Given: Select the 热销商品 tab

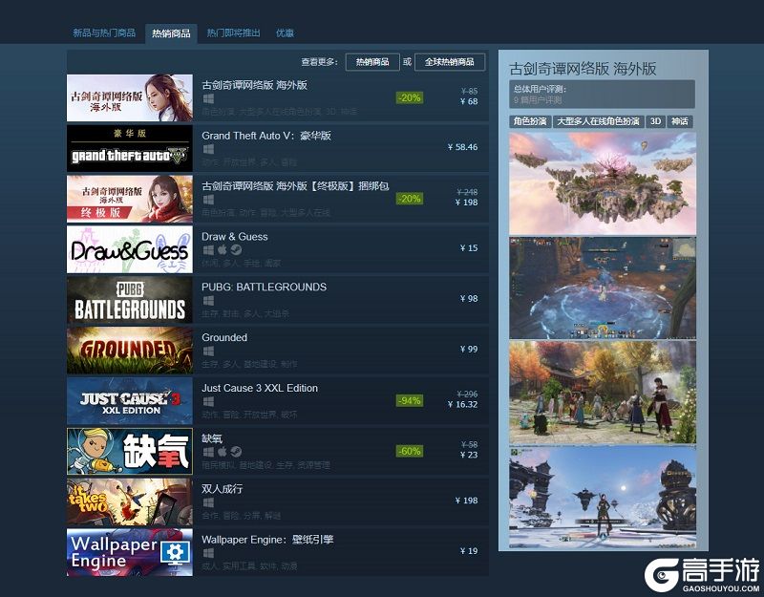Looking at the screenshot, I should [x=171, y=33].
